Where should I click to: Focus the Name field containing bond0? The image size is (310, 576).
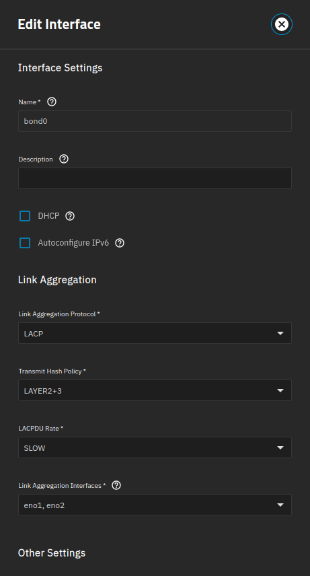(x=155, y=121)
